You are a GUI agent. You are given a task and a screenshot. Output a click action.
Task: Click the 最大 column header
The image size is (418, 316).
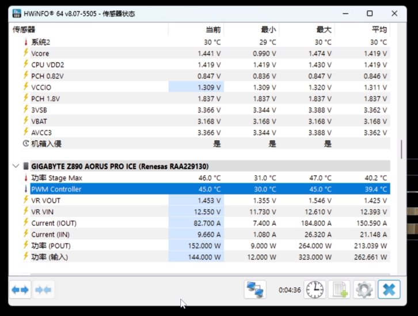[x=324, y=29]
